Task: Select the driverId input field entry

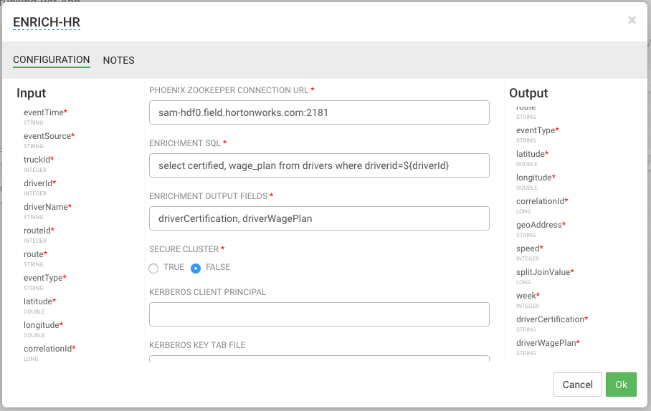Action: point(39,183)
